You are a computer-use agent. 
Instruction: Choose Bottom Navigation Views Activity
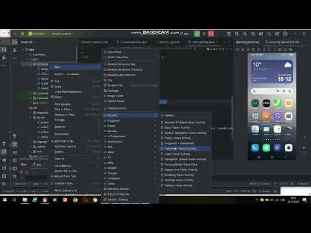tap(185, 133)
